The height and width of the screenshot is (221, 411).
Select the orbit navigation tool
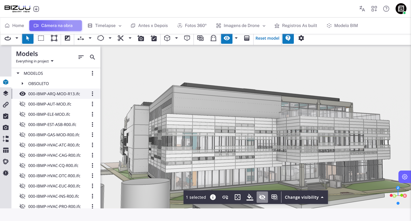(x=8, y=38)
